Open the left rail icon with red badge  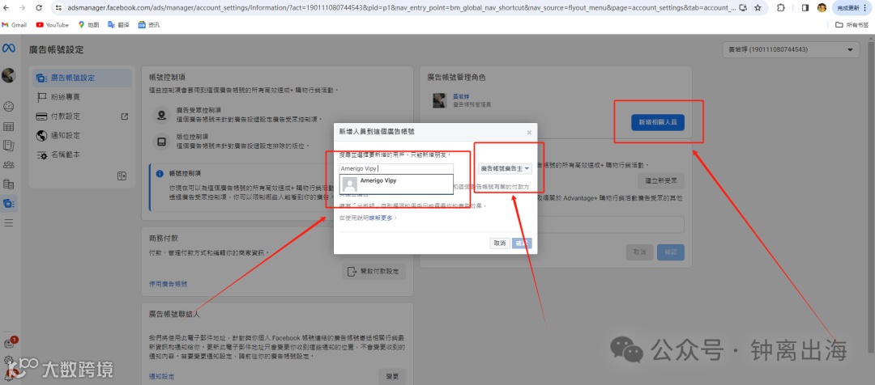coord(10,343)
